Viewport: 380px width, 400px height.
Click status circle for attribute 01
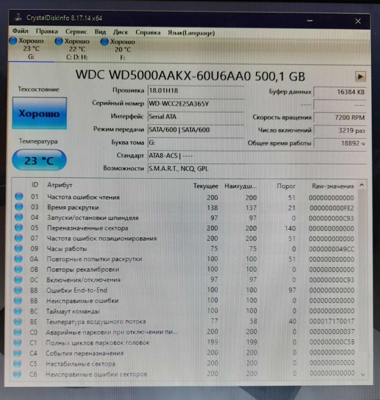(19, 196)
